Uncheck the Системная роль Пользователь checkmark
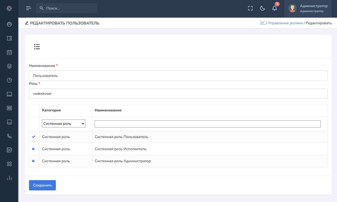 tap(33, 137)
